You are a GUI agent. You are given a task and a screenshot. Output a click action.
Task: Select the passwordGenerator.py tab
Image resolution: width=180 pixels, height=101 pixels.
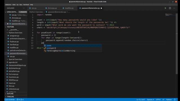coord(91,8)
